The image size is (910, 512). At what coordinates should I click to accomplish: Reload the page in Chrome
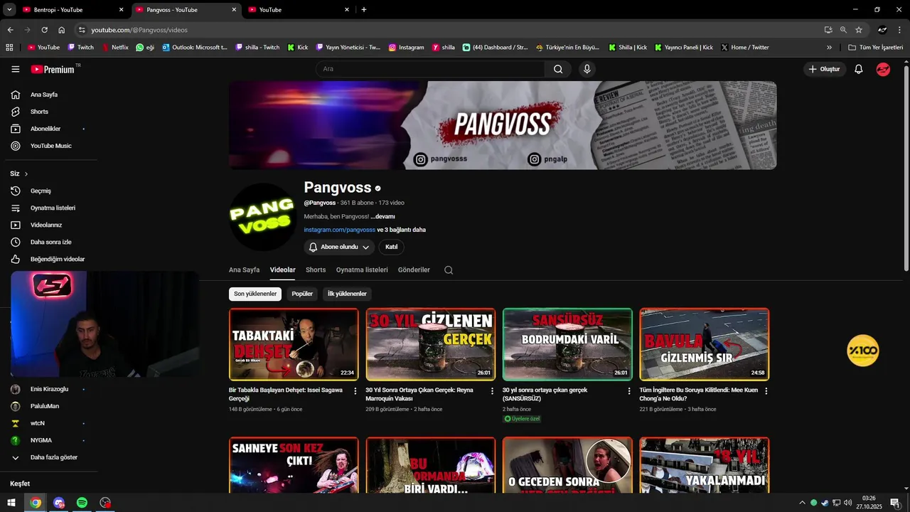click(x=44, y=30)
